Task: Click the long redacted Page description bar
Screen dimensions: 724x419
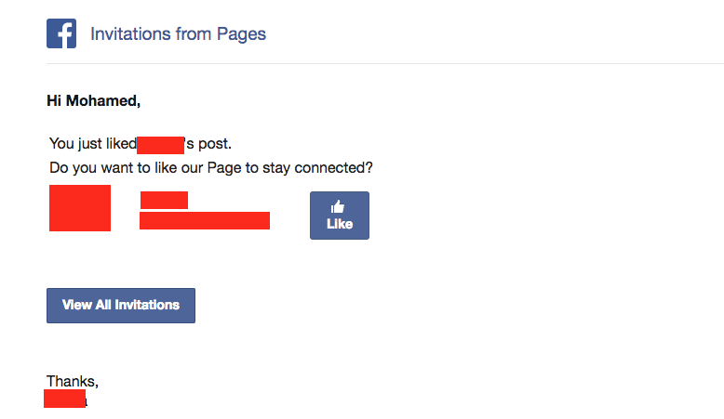Action: (205, 221)
